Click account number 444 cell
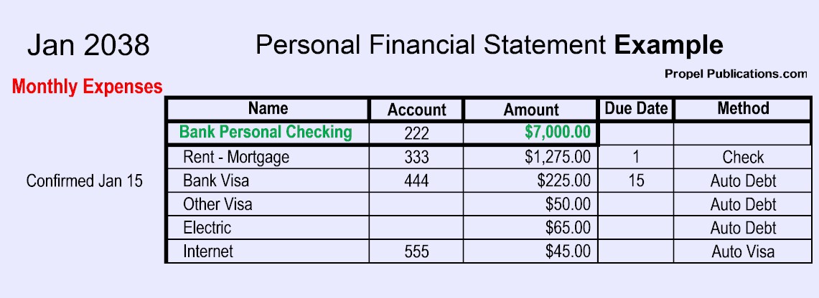 [x=416, y=181]
